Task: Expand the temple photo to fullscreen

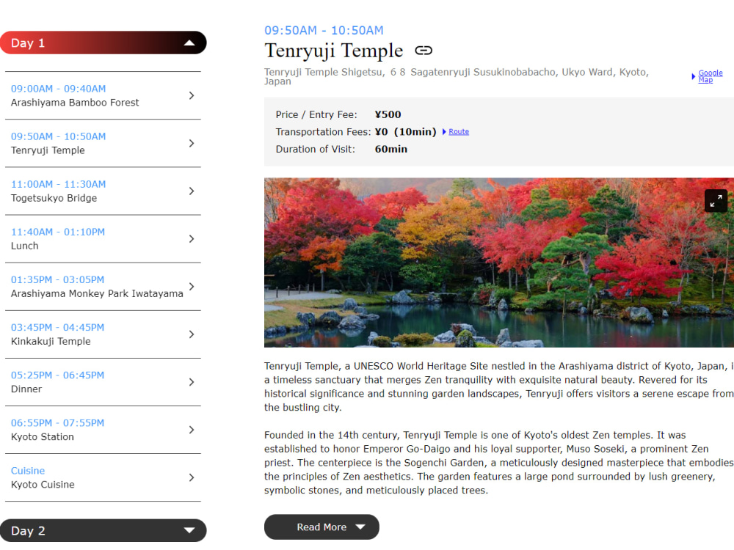Action: [716, 201]
